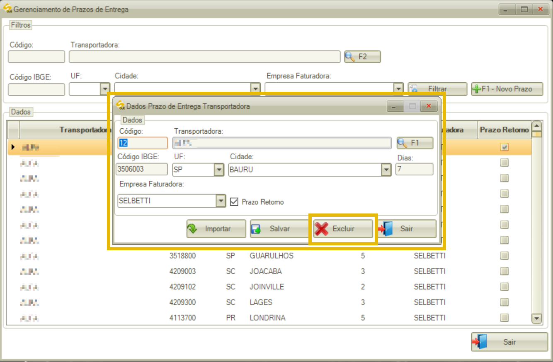Click the PR state cell of LONDRINA row
This screenshot has width=553, height=362.
(230, 318)
